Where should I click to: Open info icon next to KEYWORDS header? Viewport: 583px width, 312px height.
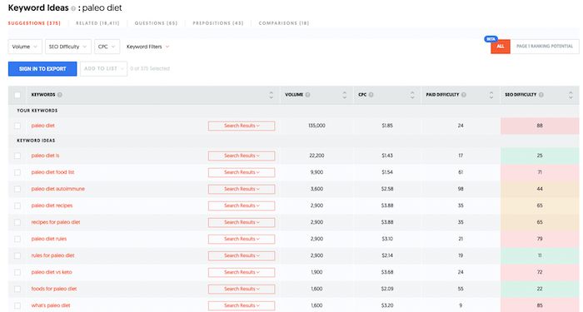click(60, 95)
